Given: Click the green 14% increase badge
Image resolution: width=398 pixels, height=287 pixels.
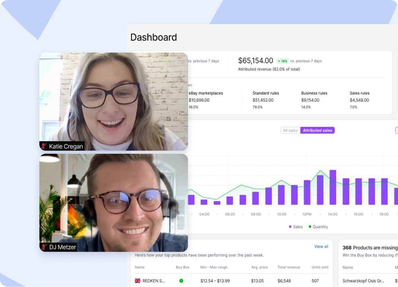Looking at the screenshot, I should 282,61.
